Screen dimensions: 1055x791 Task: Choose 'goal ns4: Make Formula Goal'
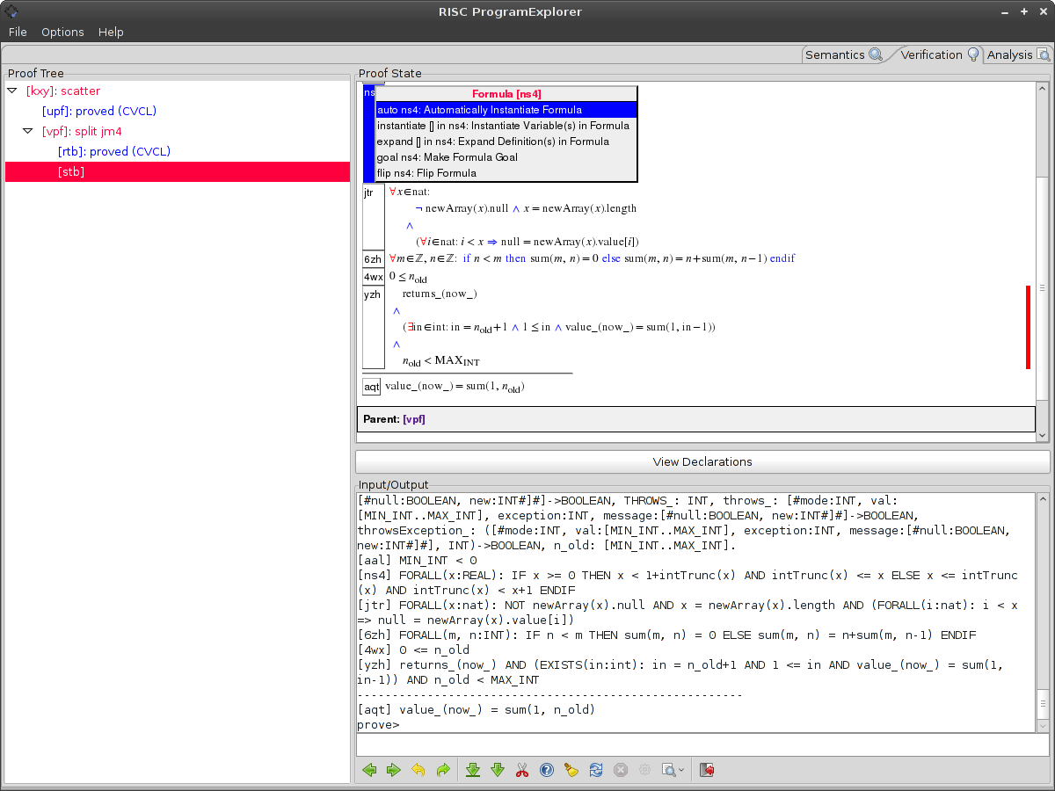point(506,157)
